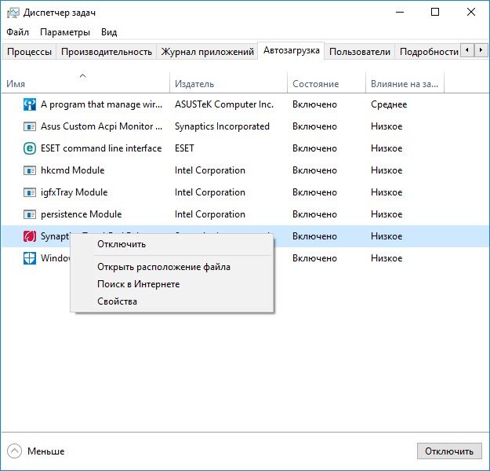
Task: Sort by the Издатель column header
Action: (x=228, y=84)
